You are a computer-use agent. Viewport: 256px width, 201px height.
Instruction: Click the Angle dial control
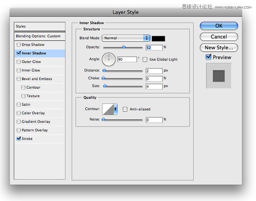click(109, 59)
